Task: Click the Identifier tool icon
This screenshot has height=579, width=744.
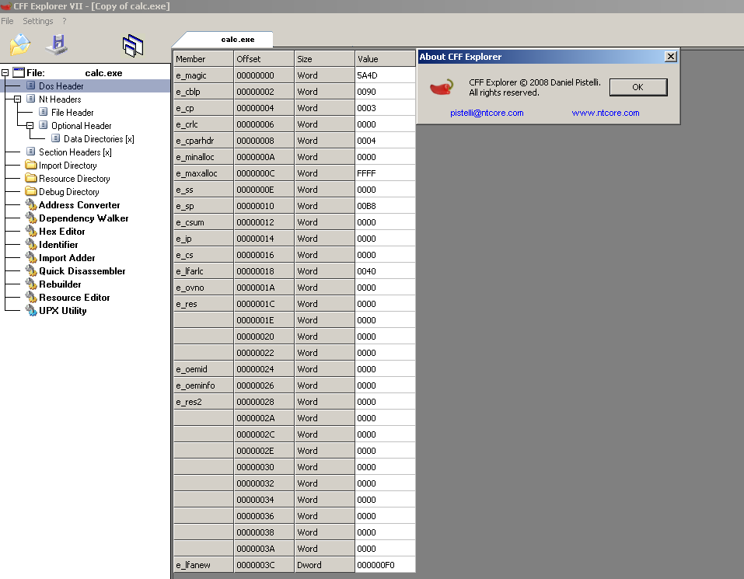Action: coord(31,245)
